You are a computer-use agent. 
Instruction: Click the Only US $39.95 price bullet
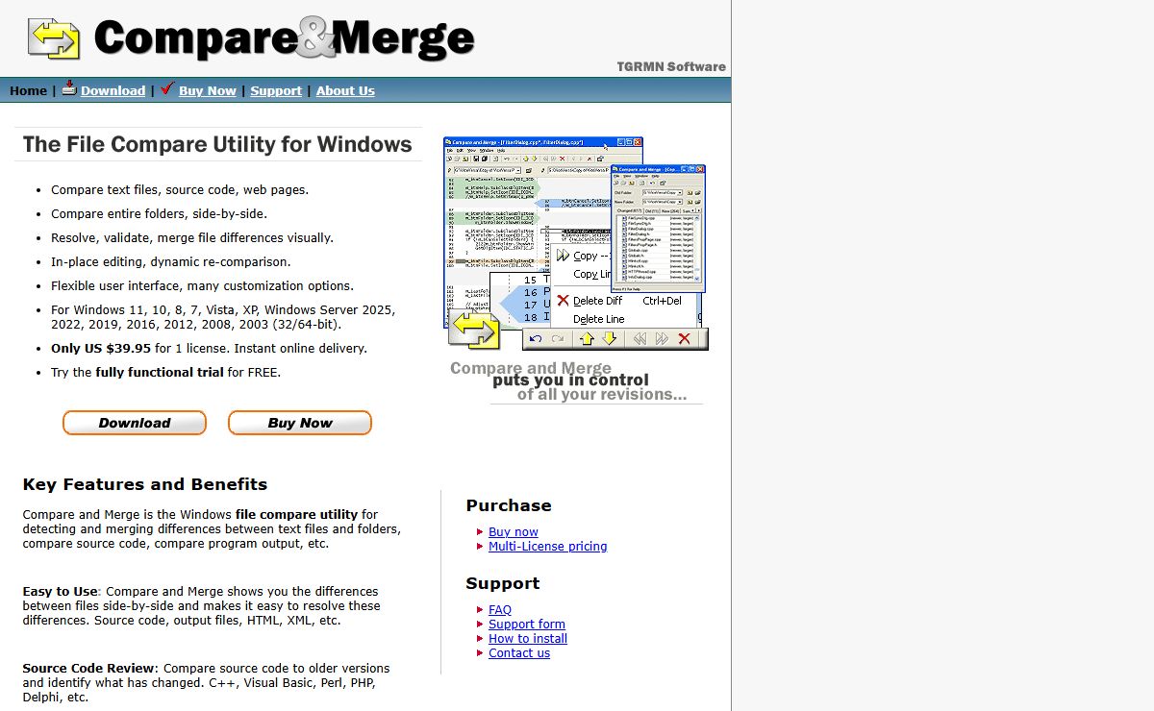point(209,348)
